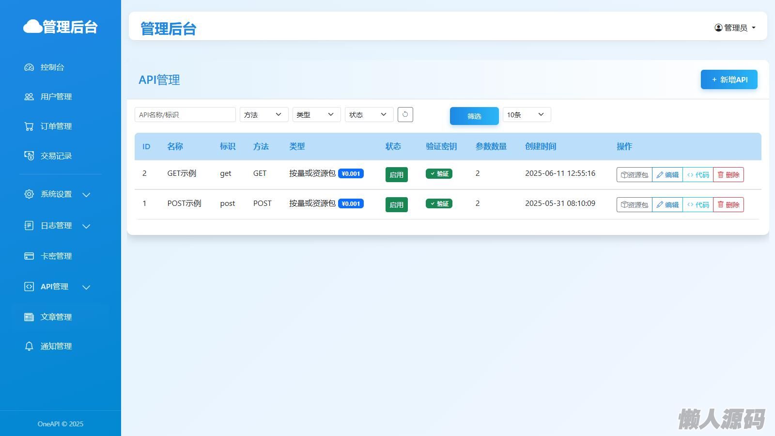Click the shopping cart icon for 订单管理
This screenshot has height=436, width=775.
pyautogui.click(x=29, y=126)
